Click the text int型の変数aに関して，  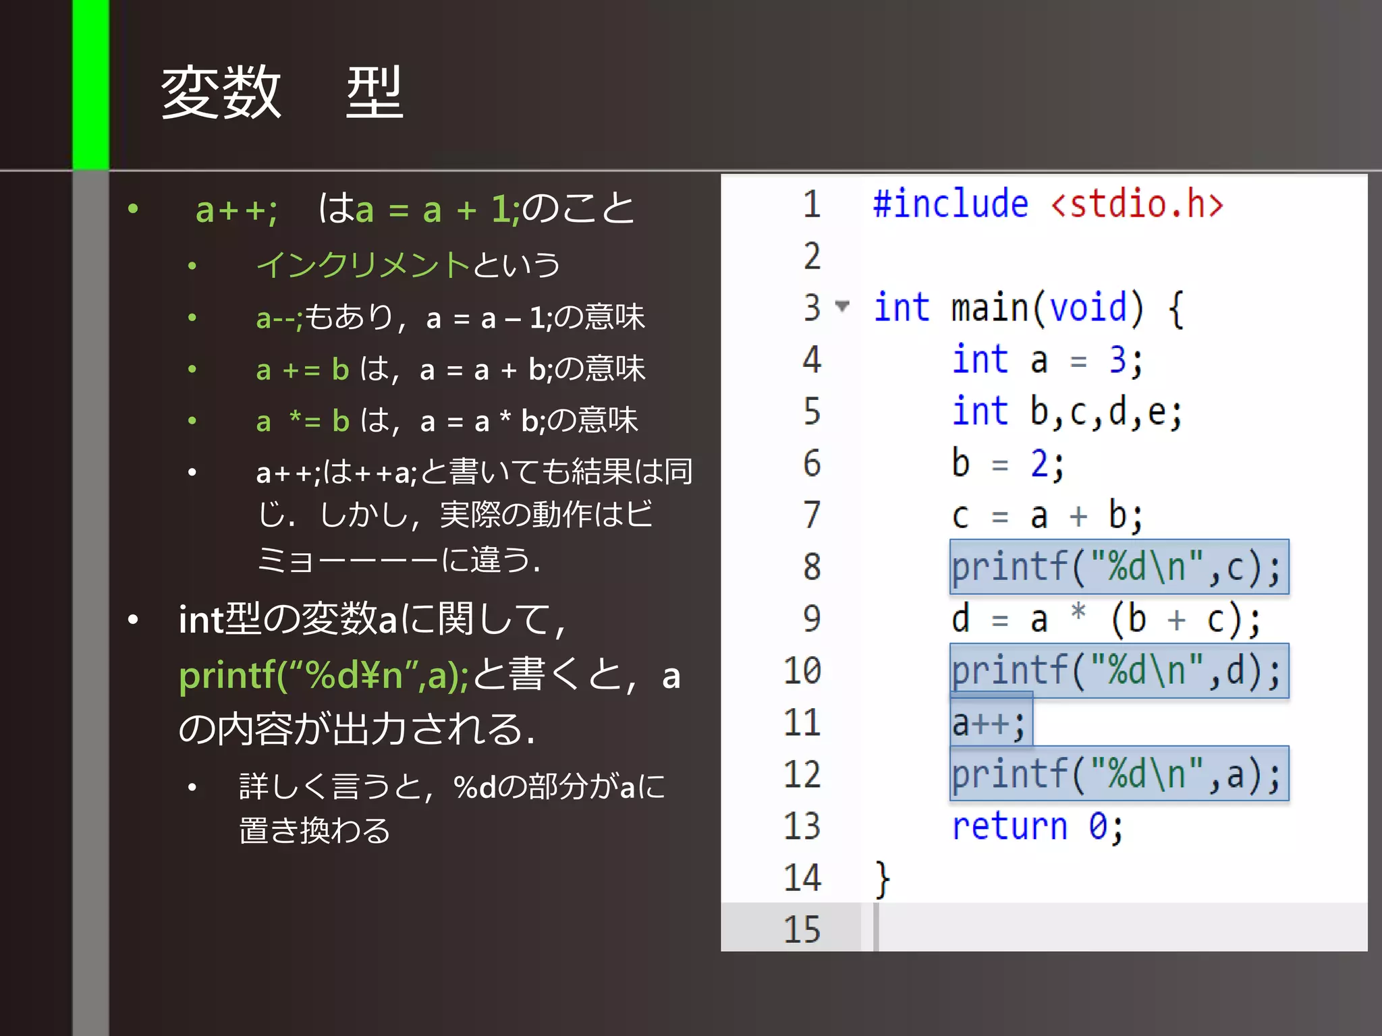tap(372, 619)
